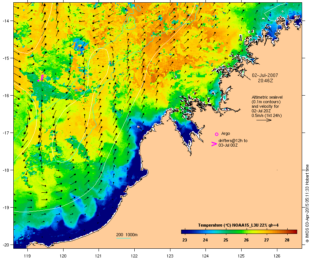Image resolution: width=312 pixels, height=259 pixels.
Task: Click the longitude axis label 122
Action: [134, 256]
